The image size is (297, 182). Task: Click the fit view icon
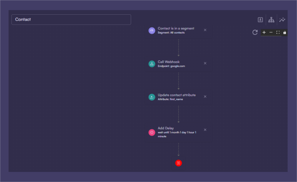278,32
